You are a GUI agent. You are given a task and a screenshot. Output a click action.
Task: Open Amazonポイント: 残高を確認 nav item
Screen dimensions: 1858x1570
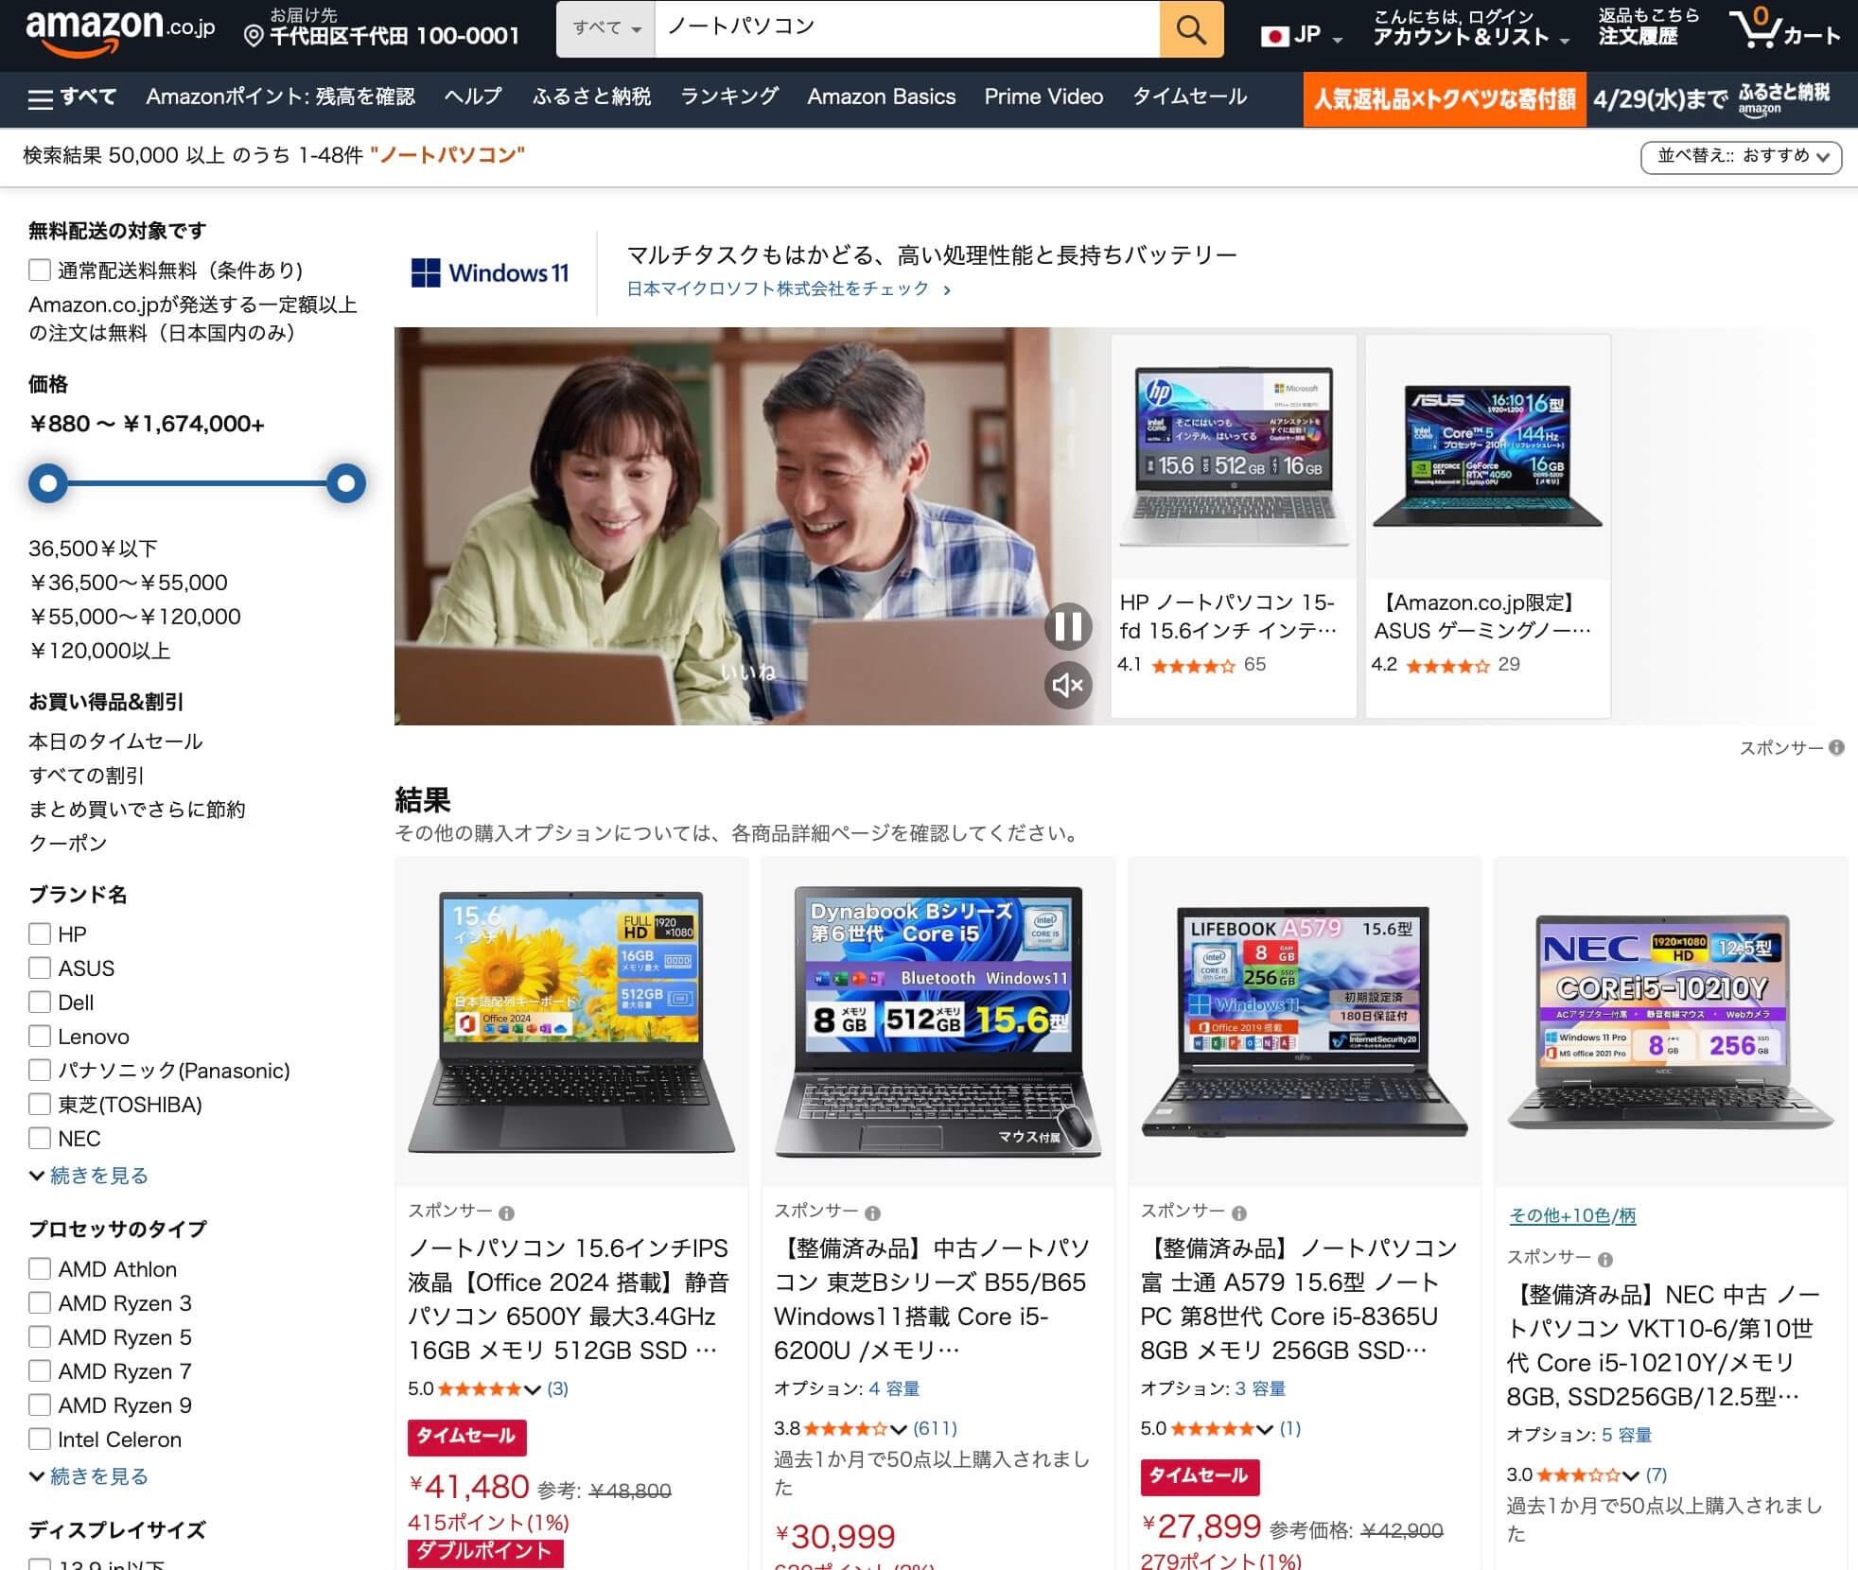(x=281, y=97)
